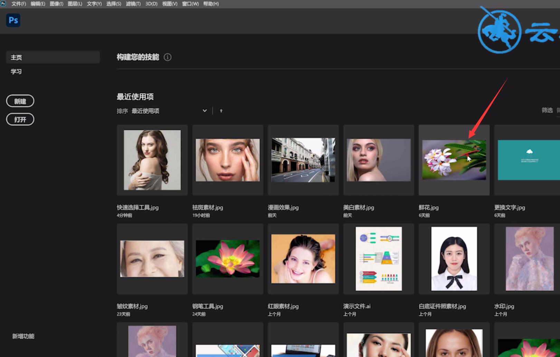Toggle sort direction with the up arrow

(221, 111)
